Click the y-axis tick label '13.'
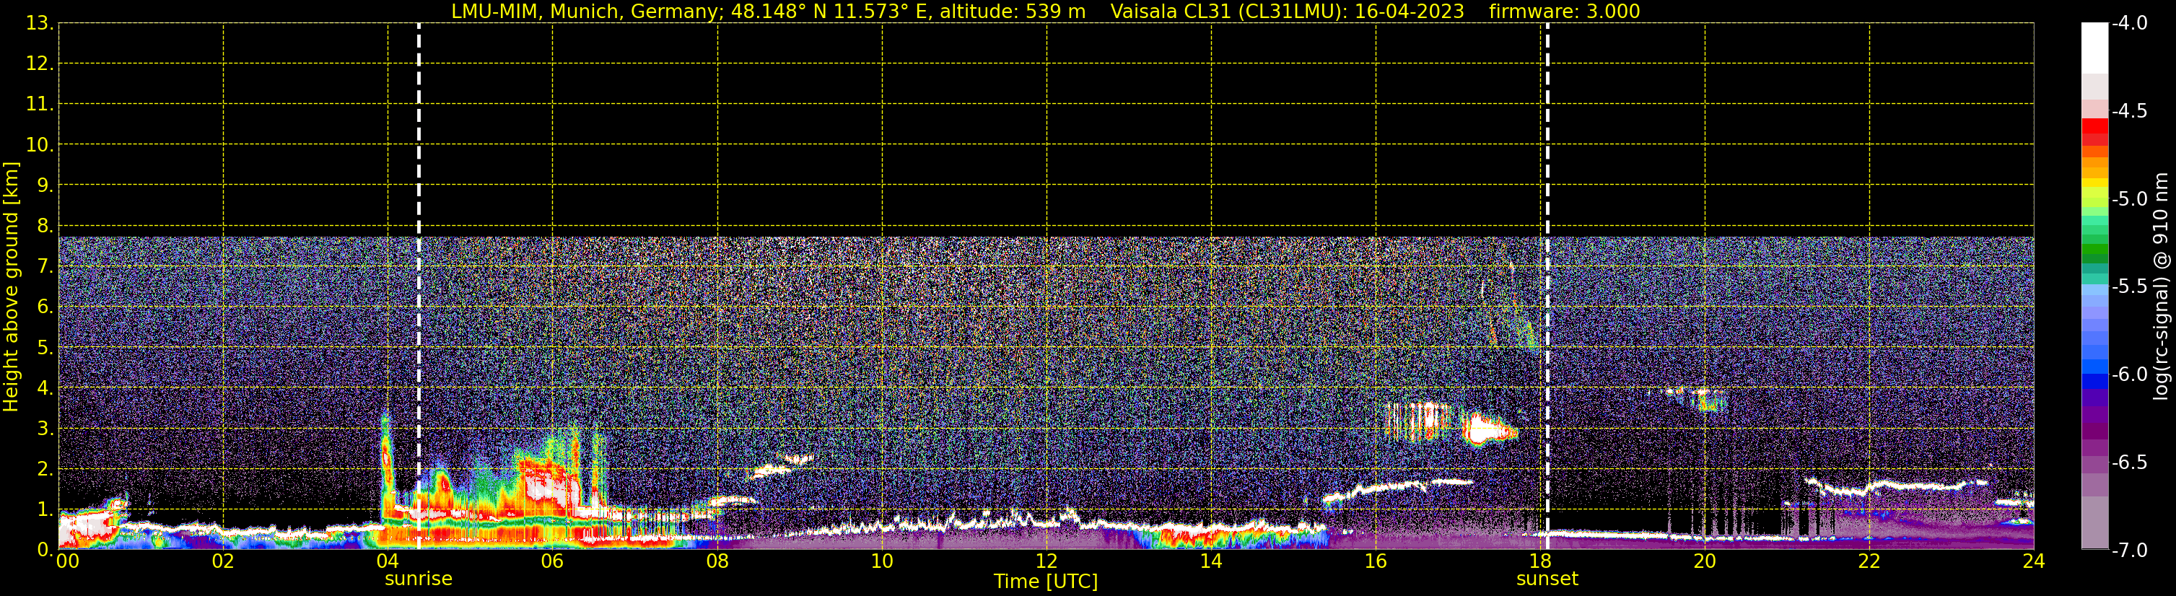 [x=40, y=24]
